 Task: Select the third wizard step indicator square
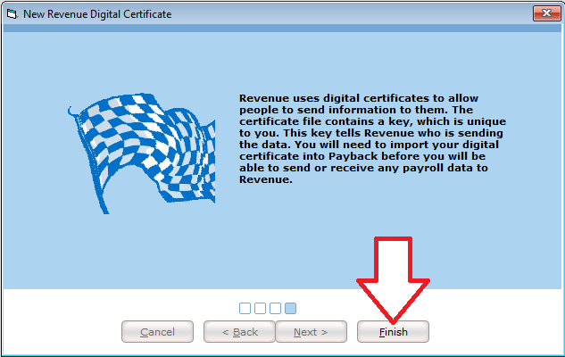[275, 308]
